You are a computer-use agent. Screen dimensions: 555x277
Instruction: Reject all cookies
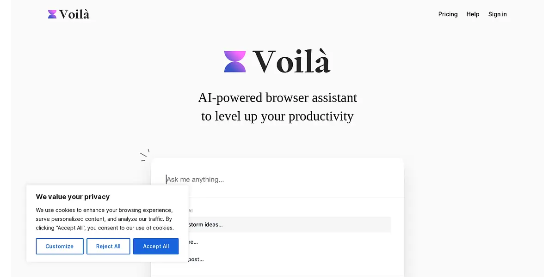pyautogui.click(x=108, y=246)
